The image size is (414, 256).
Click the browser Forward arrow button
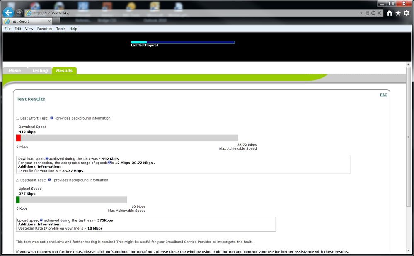pos(19,13)
